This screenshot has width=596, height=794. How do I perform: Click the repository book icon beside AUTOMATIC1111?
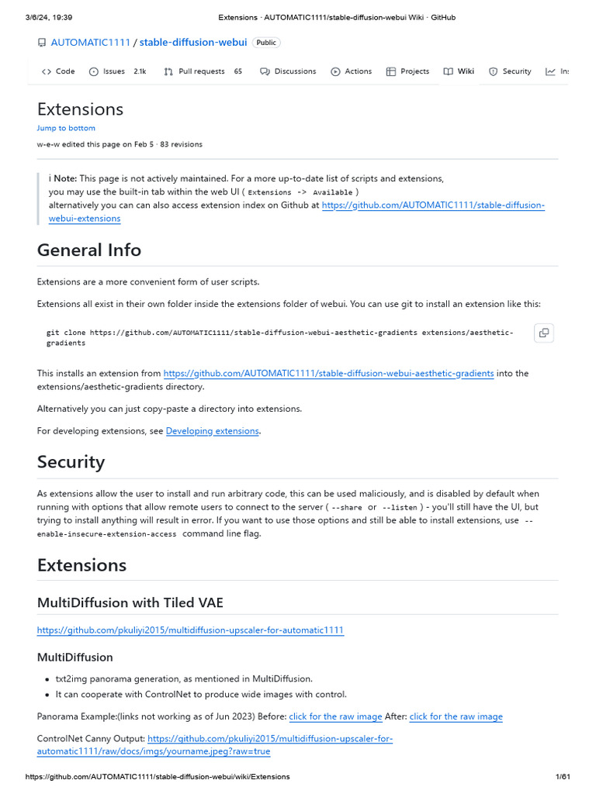pos(42,43)
